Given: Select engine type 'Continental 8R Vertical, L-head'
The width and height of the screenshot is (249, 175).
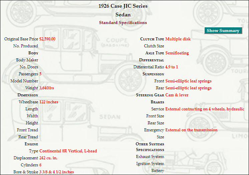Looking at the screenshot, I should click(68, 151).
